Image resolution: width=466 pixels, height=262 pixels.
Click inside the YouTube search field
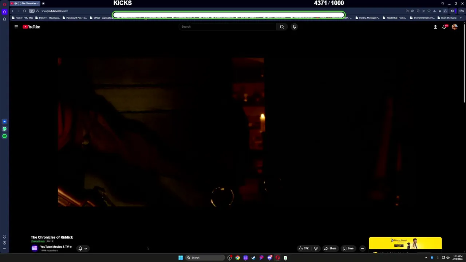coord(228,27)
